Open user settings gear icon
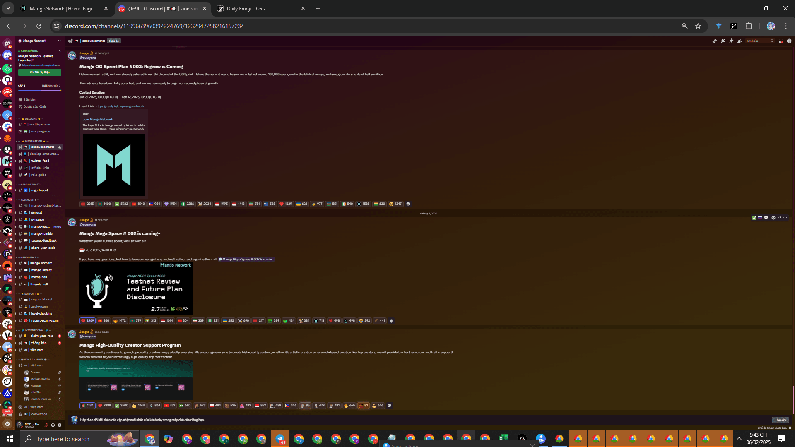795x447 pixels. point(60,425)
